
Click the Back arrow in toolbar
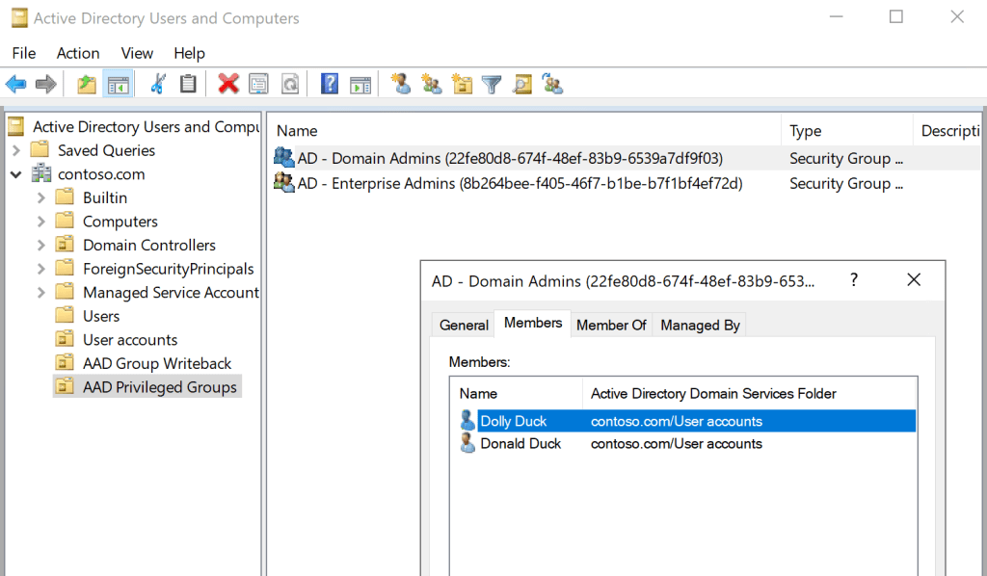[16, 85]
